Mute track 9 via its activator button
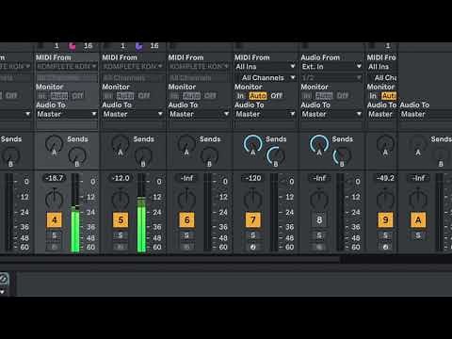452x339 pixels. pos(385,219)
